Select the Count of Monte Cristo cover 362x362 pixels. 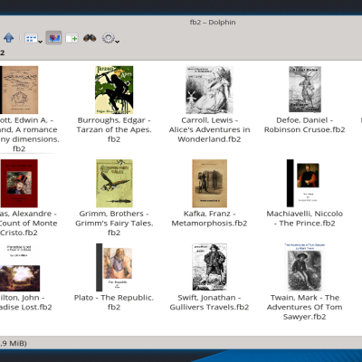(19, 184)
